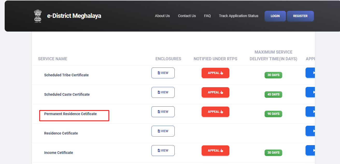The width and height of the screenshot is (340, 164).
Task: Click the LOGIN button
Action: 275,16
